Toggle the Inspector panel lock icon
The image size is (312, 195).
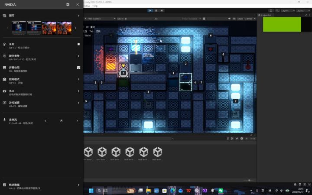(306, 15)
